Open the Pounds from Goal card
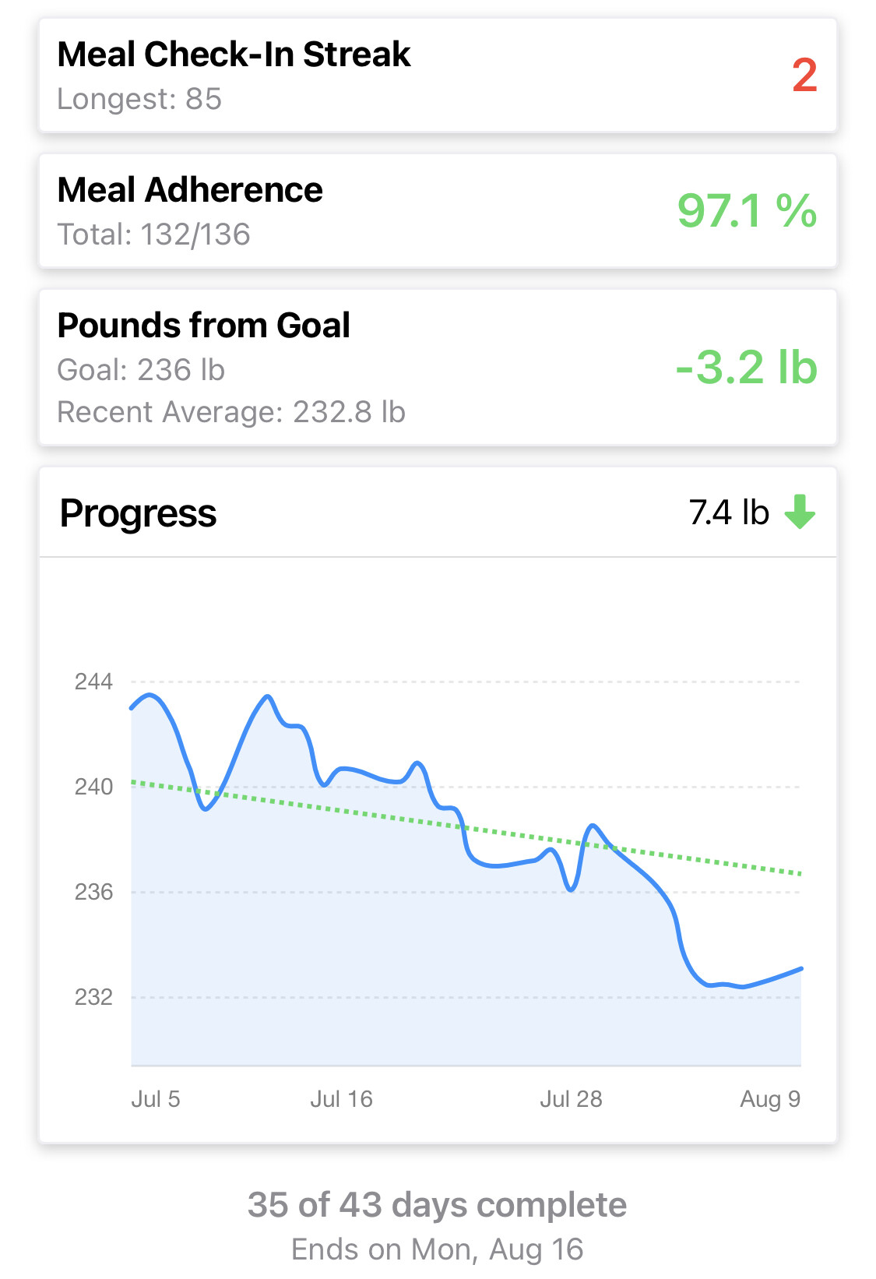This screenshot has width=876, height=1279. tap(436, 368)
